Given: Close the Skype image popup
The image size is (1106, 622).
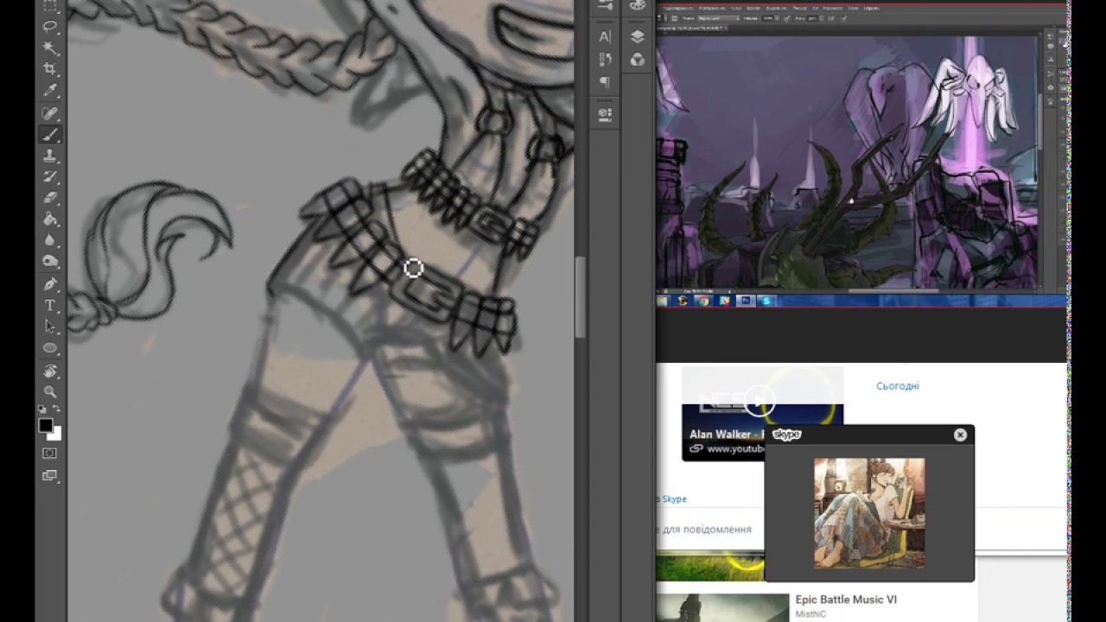Looking at the screenshot, I should (960, 435).
